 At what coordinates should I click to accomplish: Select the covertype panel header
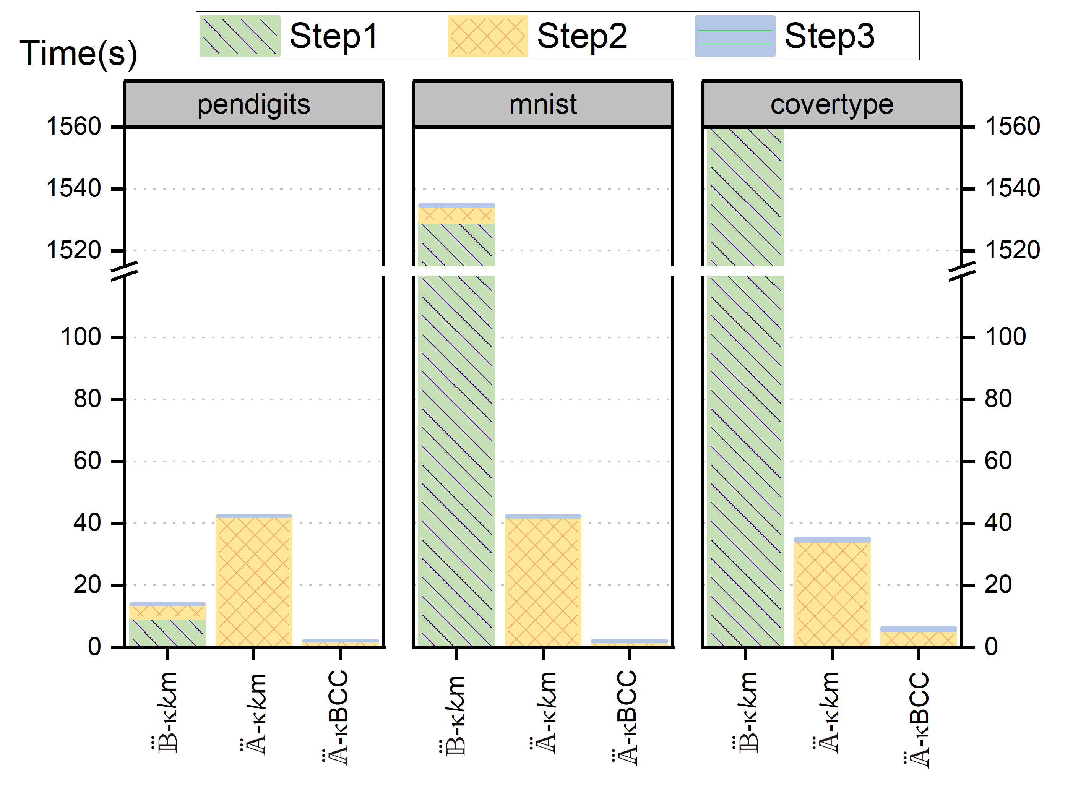(x=831, y=104)
